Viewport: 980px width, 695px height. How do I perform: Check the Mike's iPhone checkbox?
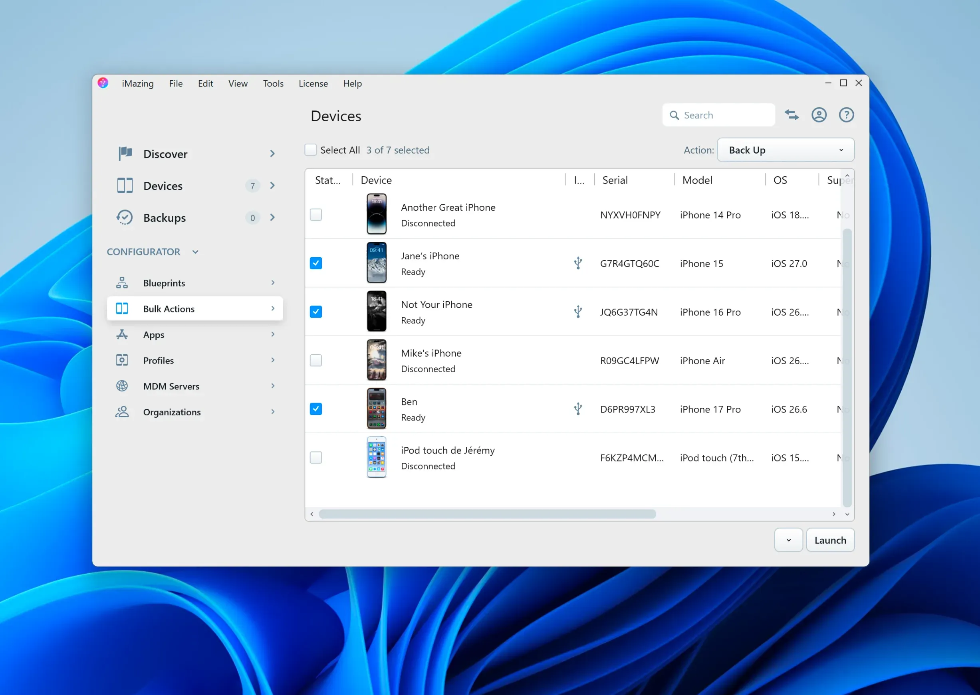coord(316,360)
